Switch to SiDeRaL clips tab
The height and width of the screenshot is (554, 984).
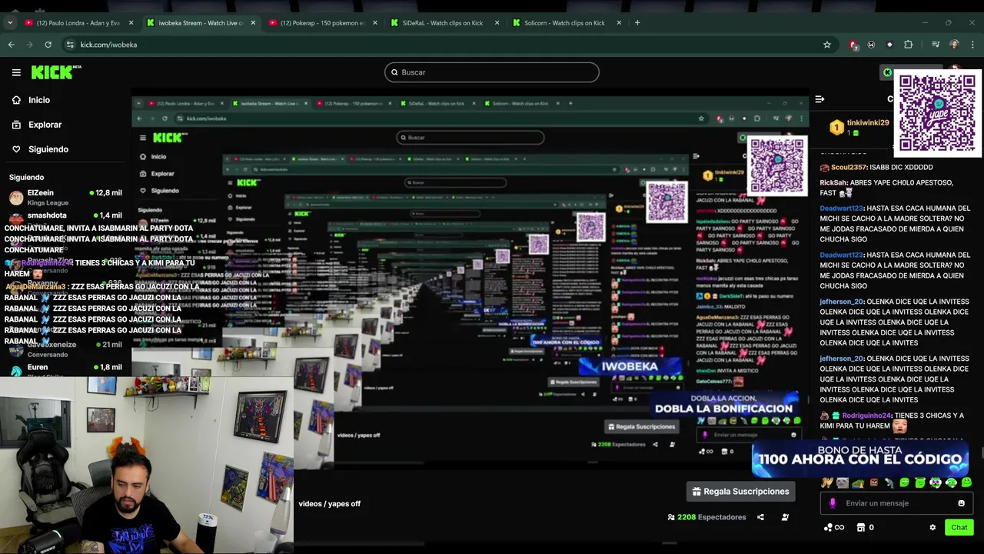coord(444,23)
